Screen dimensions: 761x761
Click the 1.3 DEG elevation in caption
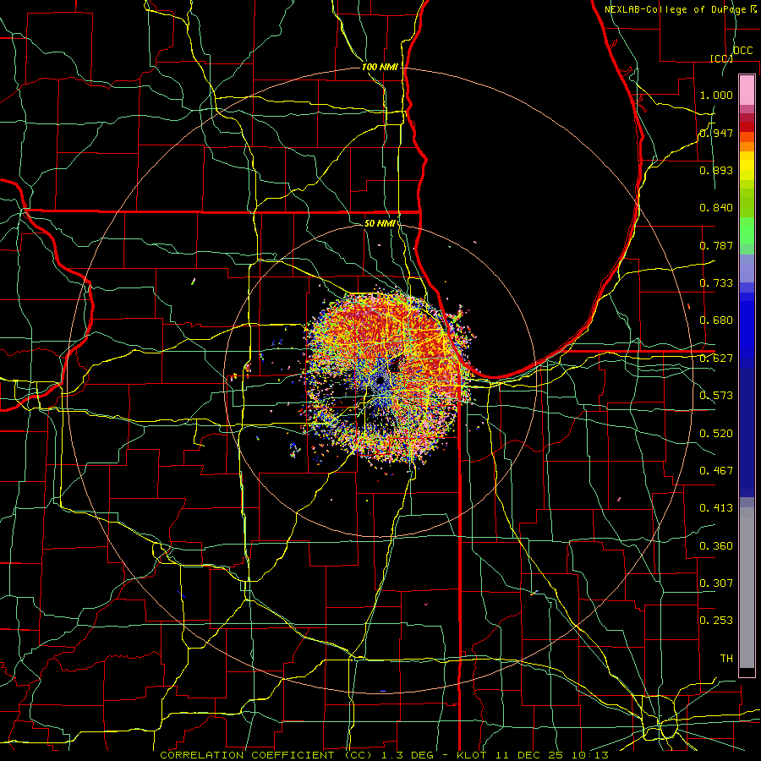click(407, 755)
